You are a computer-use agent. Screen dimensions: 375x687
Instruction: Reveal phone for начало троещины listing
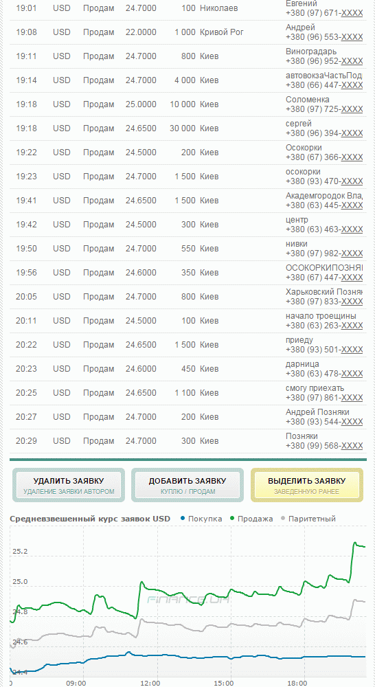click(x=352, y=326)
